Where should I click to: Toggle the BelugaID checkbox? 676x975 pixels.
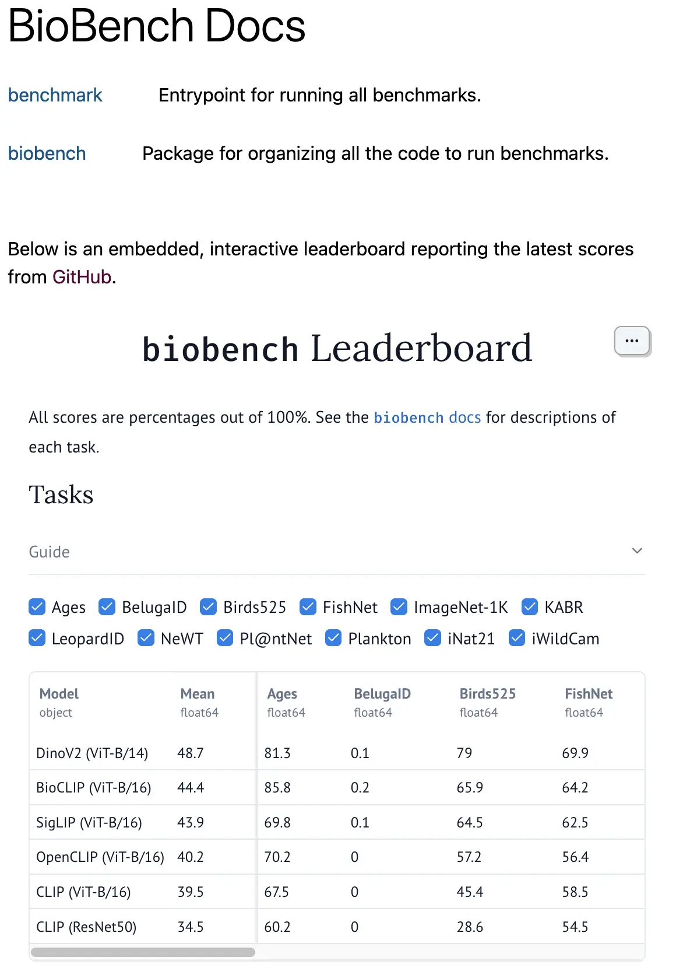(x=107, y=607)
